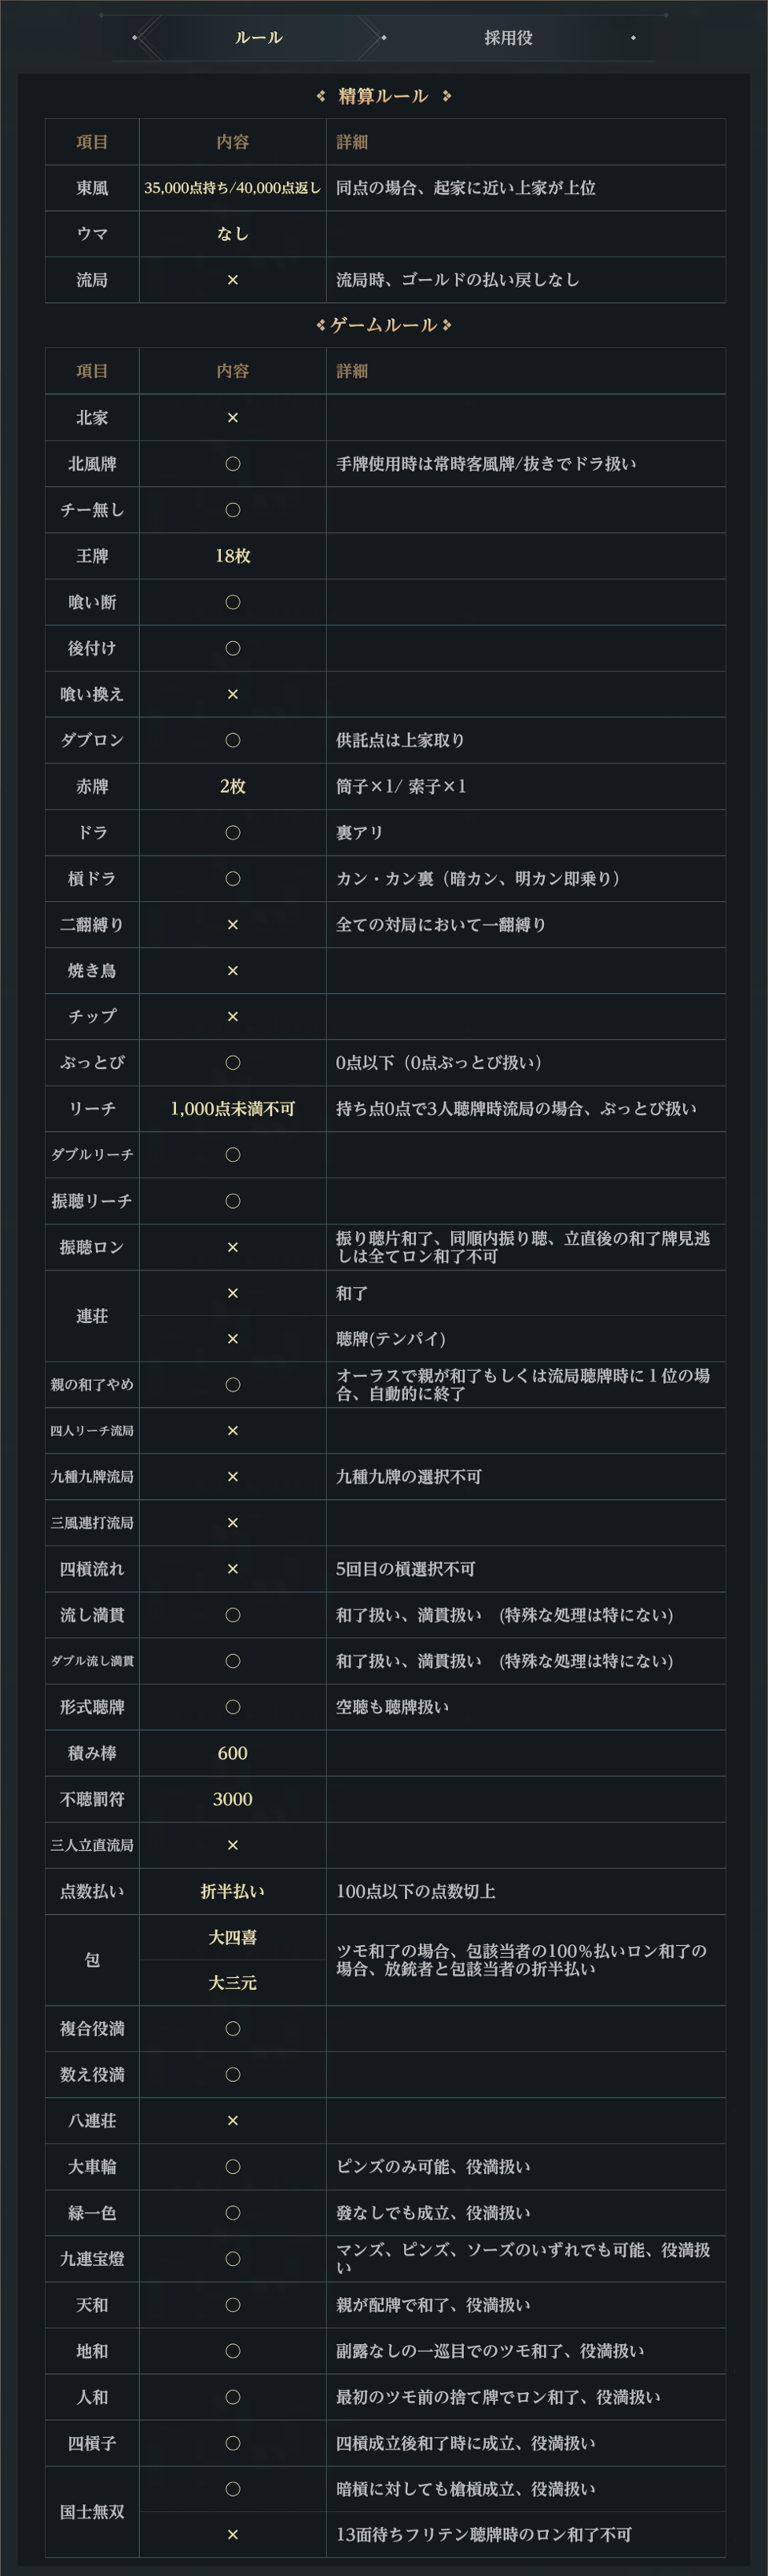This screenshot has width=768, height=2576.
Task: Click the 折半払い value for 点数払い
Action: click(x=232, y=1891)
